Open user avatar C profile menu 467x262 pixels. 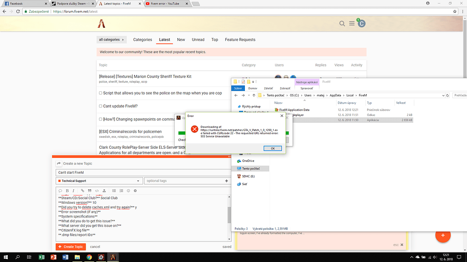click(362, 24)
